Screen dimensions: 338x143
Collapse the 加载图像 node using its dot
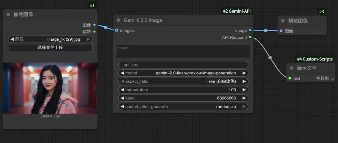pos(8,15)
